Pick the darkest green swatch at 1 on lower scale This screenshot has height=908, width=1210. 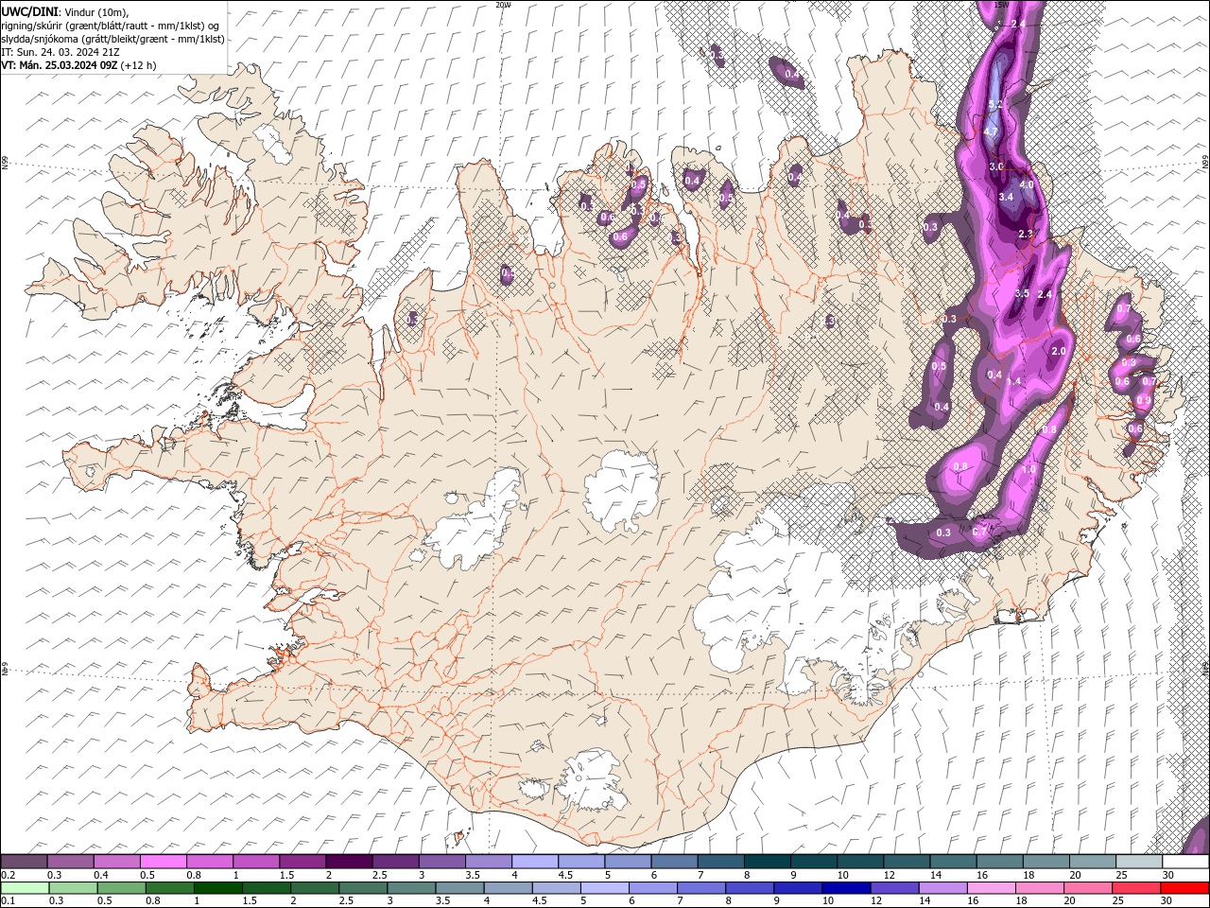(x=217, y=888)
